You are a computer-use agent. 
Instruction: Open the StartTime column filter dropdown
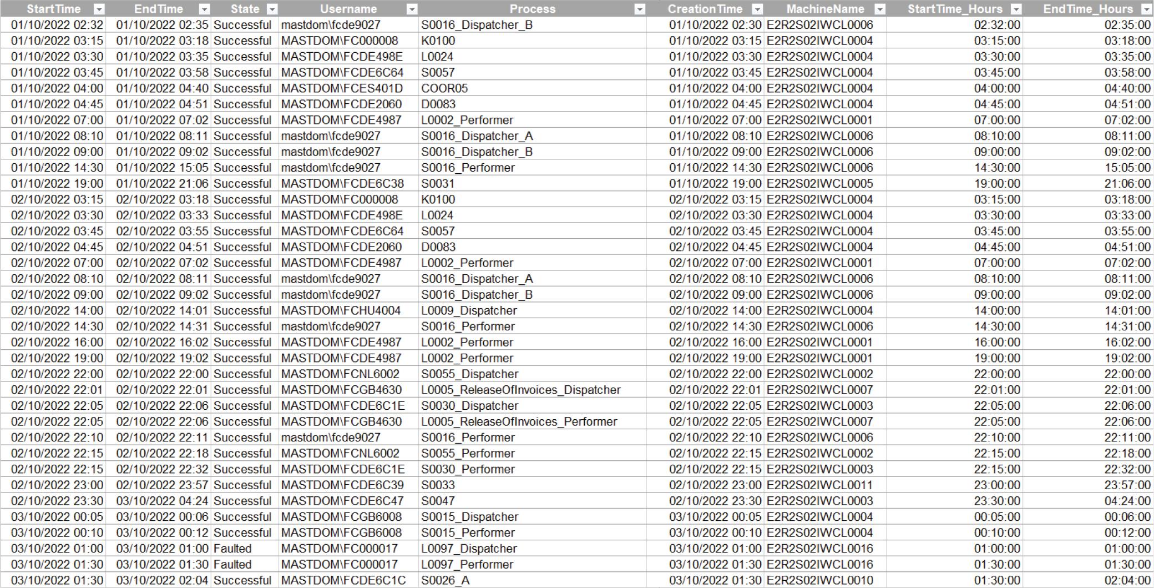pyautogui.click(x=99, y=9)
